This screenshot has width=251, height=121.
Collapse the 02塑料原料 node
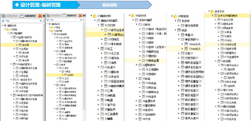(137, 65)
